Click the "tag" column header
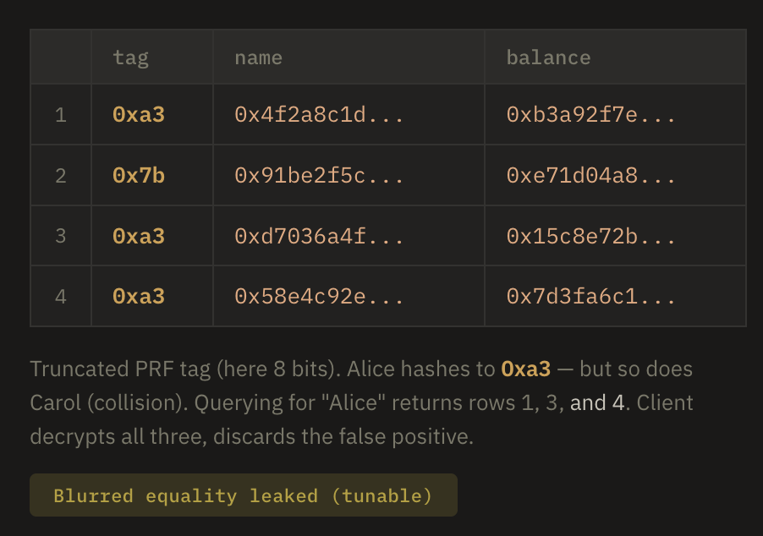The height and width of the screenshot is (536, 763). coord(130,57)
